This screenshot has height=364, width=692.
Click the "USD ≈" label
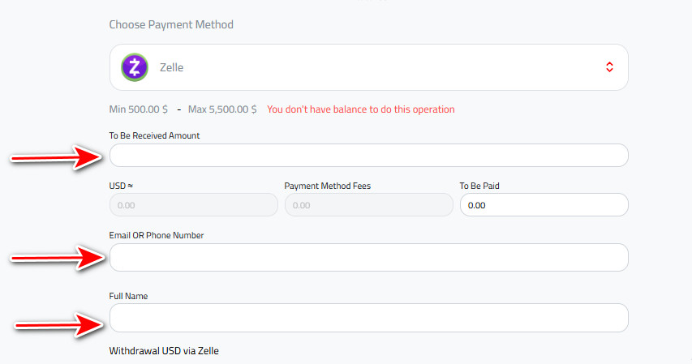(x=121, y=186)
